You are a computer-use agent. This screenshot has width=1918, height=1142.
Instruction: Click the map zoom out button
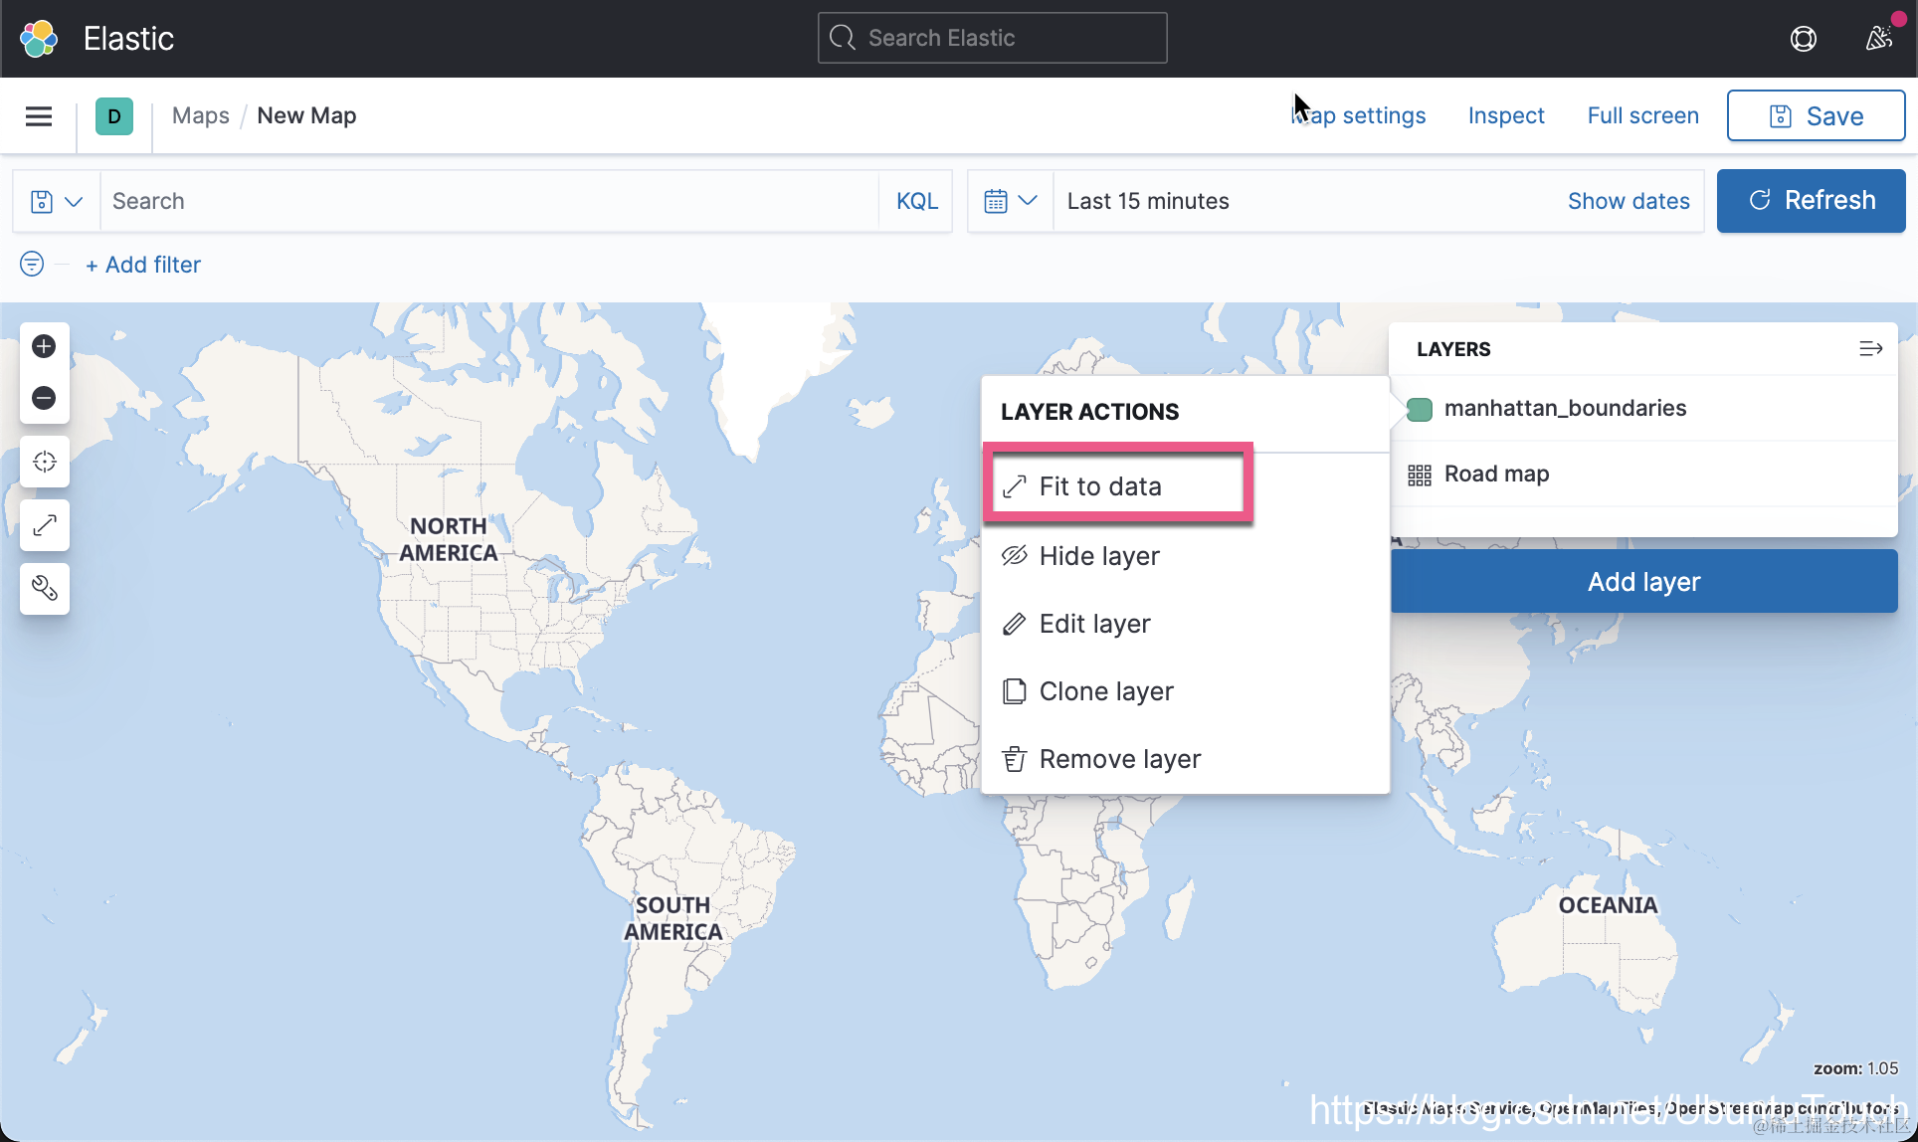(x=44, y=398)
